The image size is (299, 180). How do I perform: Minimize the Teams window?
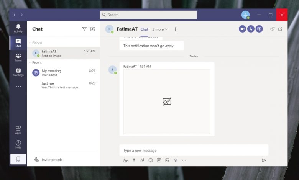[x=259, y=15]
